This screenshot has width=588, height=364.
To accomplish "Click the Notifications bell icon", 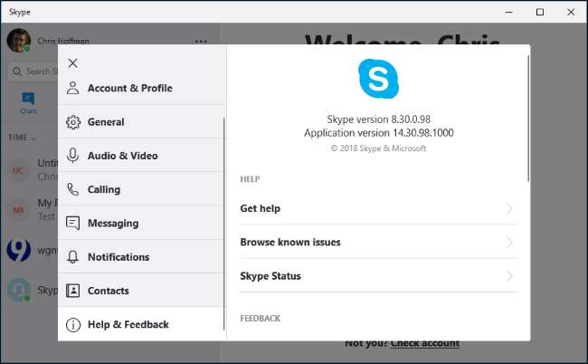I will point(72,256).
